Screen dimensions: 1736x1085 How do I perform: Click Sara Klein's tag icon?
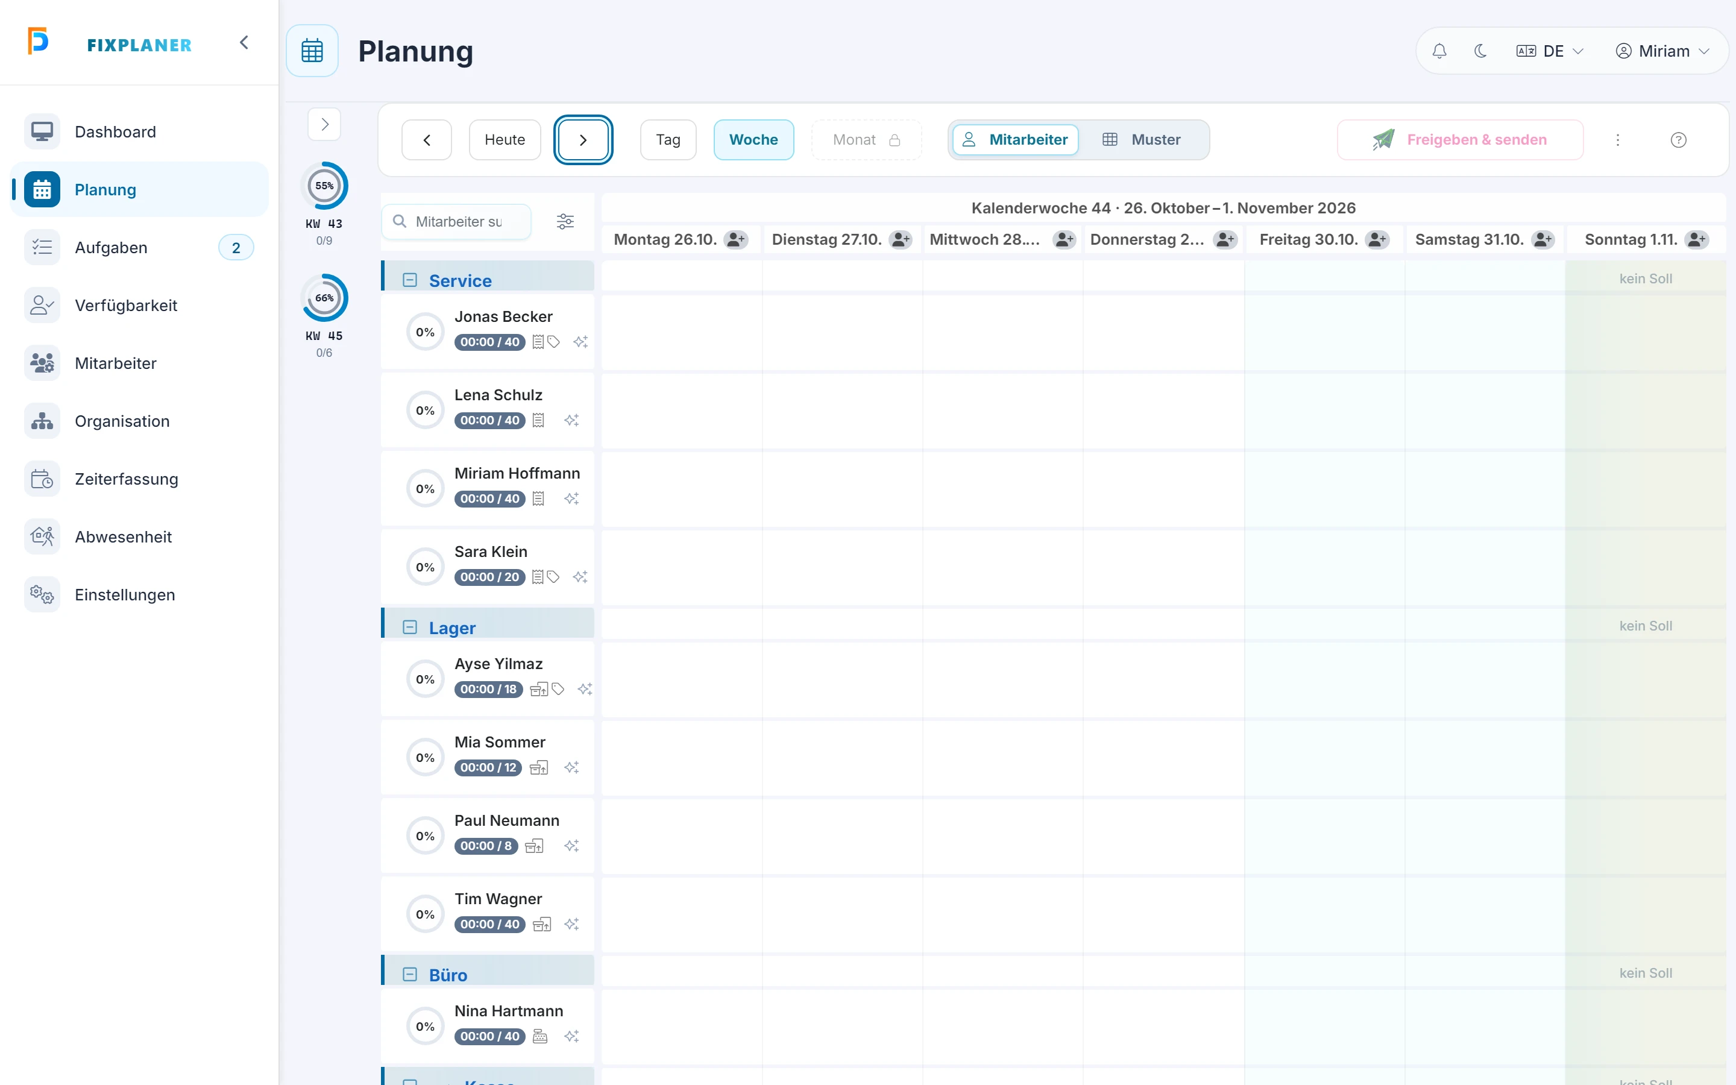(x=553, y=577)
